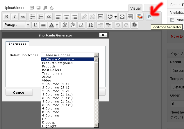Choose Testimonials from the shortcode list

point(52,74)
